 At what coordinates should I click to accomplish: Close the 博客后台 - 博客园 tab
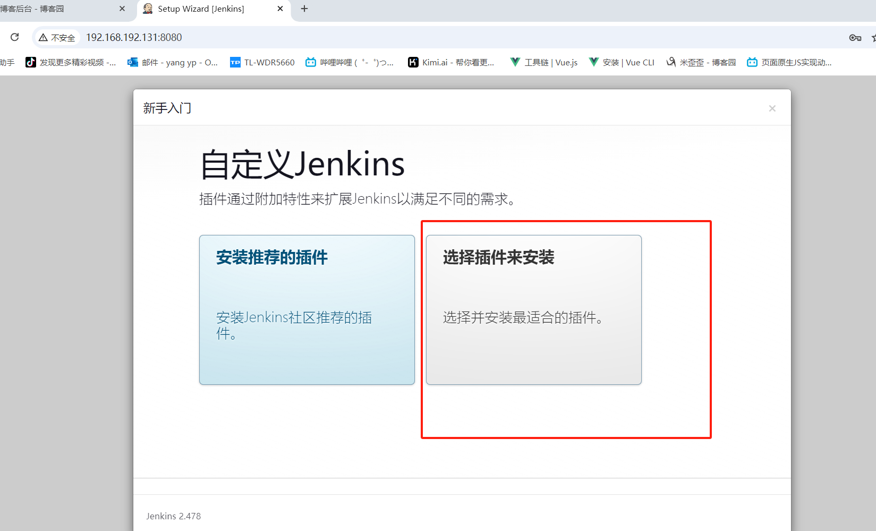click(x=122, y=9)
